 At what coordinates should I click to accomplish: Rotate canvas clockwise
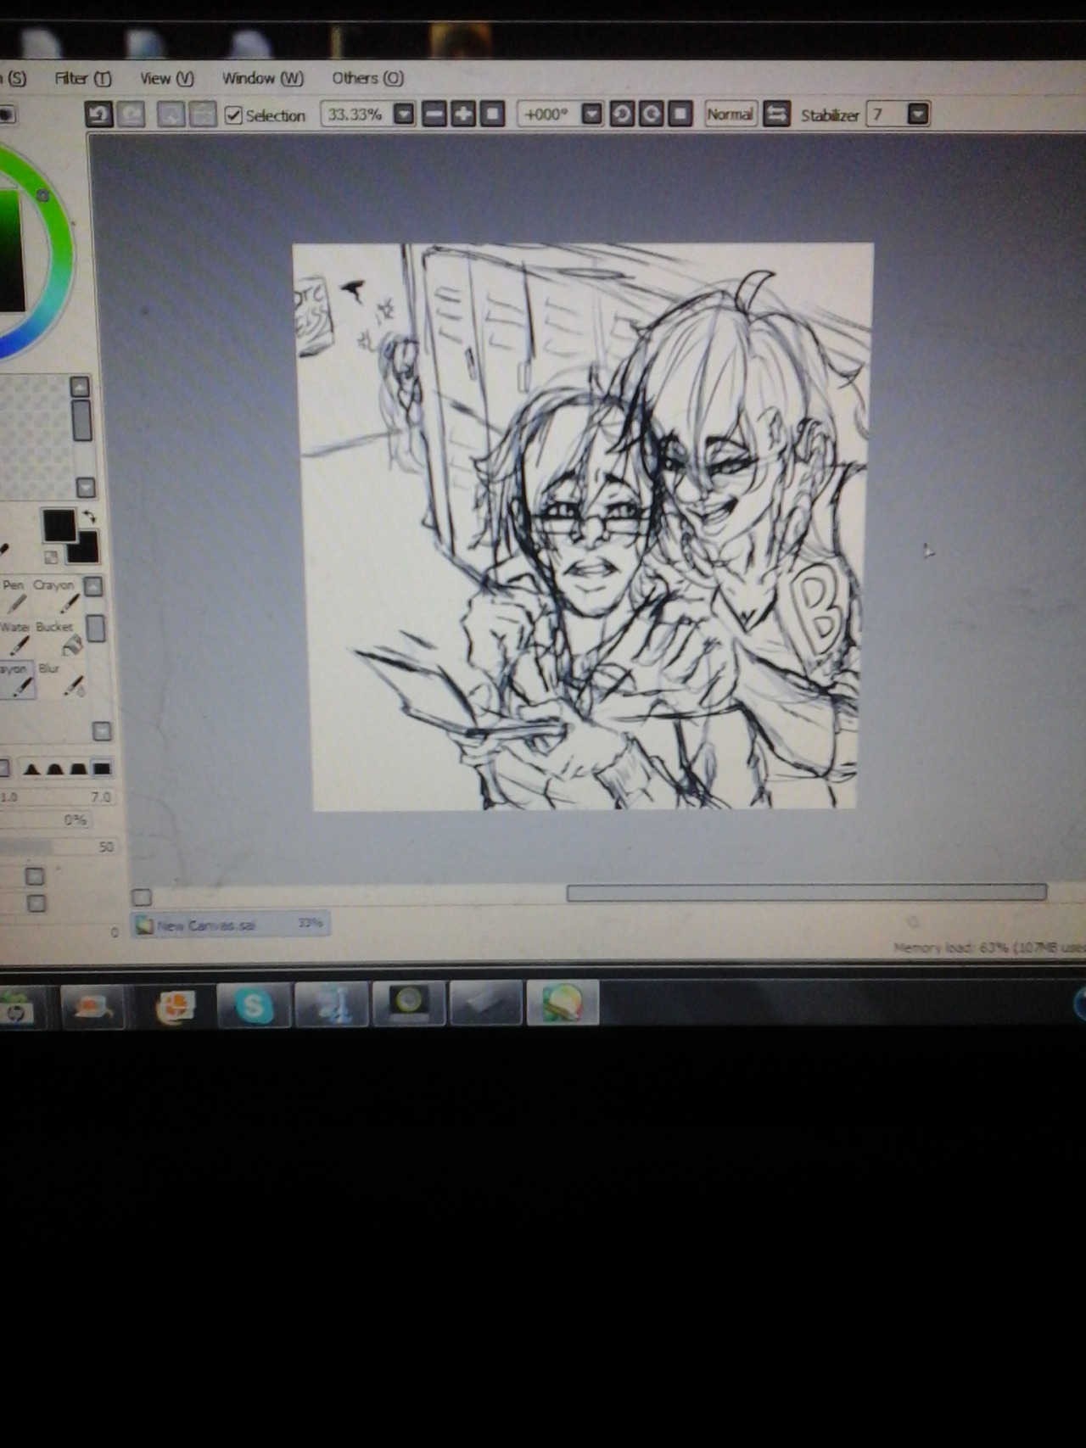(x=651, y=114)
